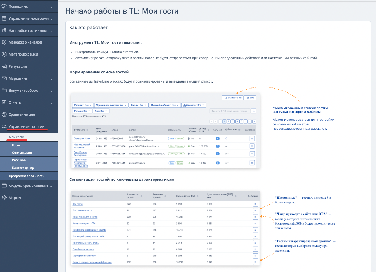The width and height of the screenshot is (376, 272).
Task: Open the Программа лояльности submenu item
Action: pyautogui.click(x=29, y=176)
